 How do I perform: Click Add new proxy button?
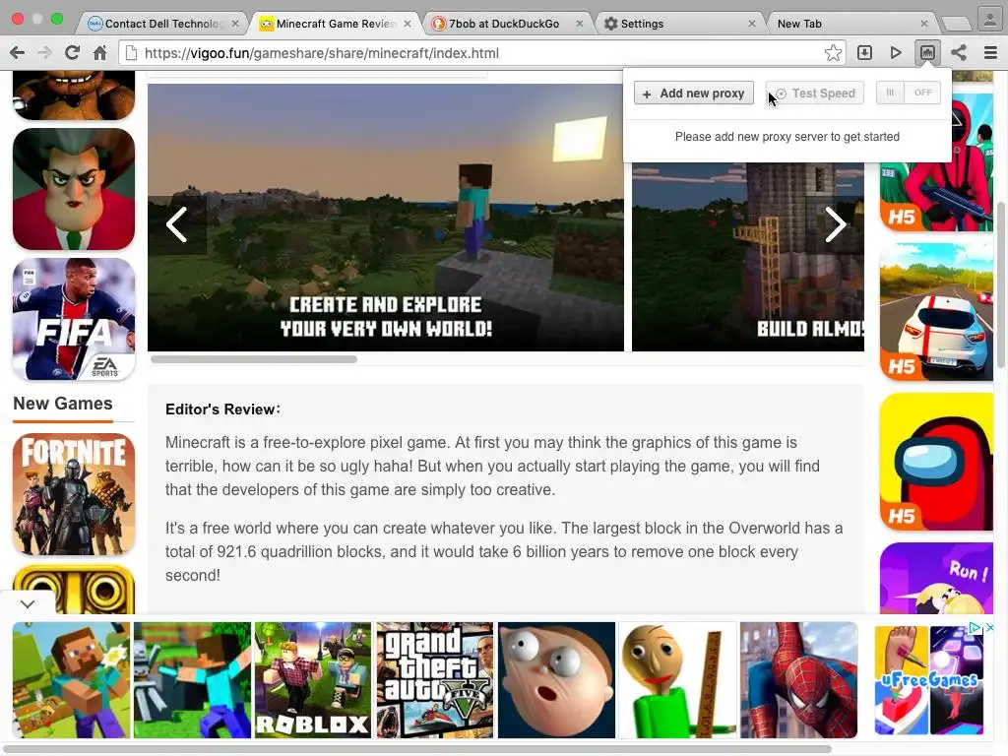[x=694, y=94]
